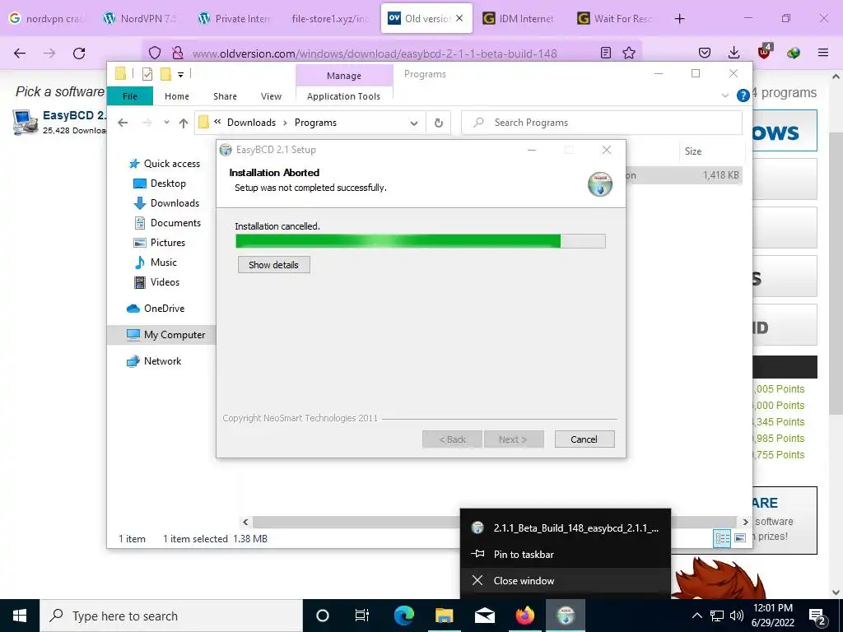Click Explorer horizontal scrollbar right arrow
The image size is (843, 632).
tap(745, 522)
